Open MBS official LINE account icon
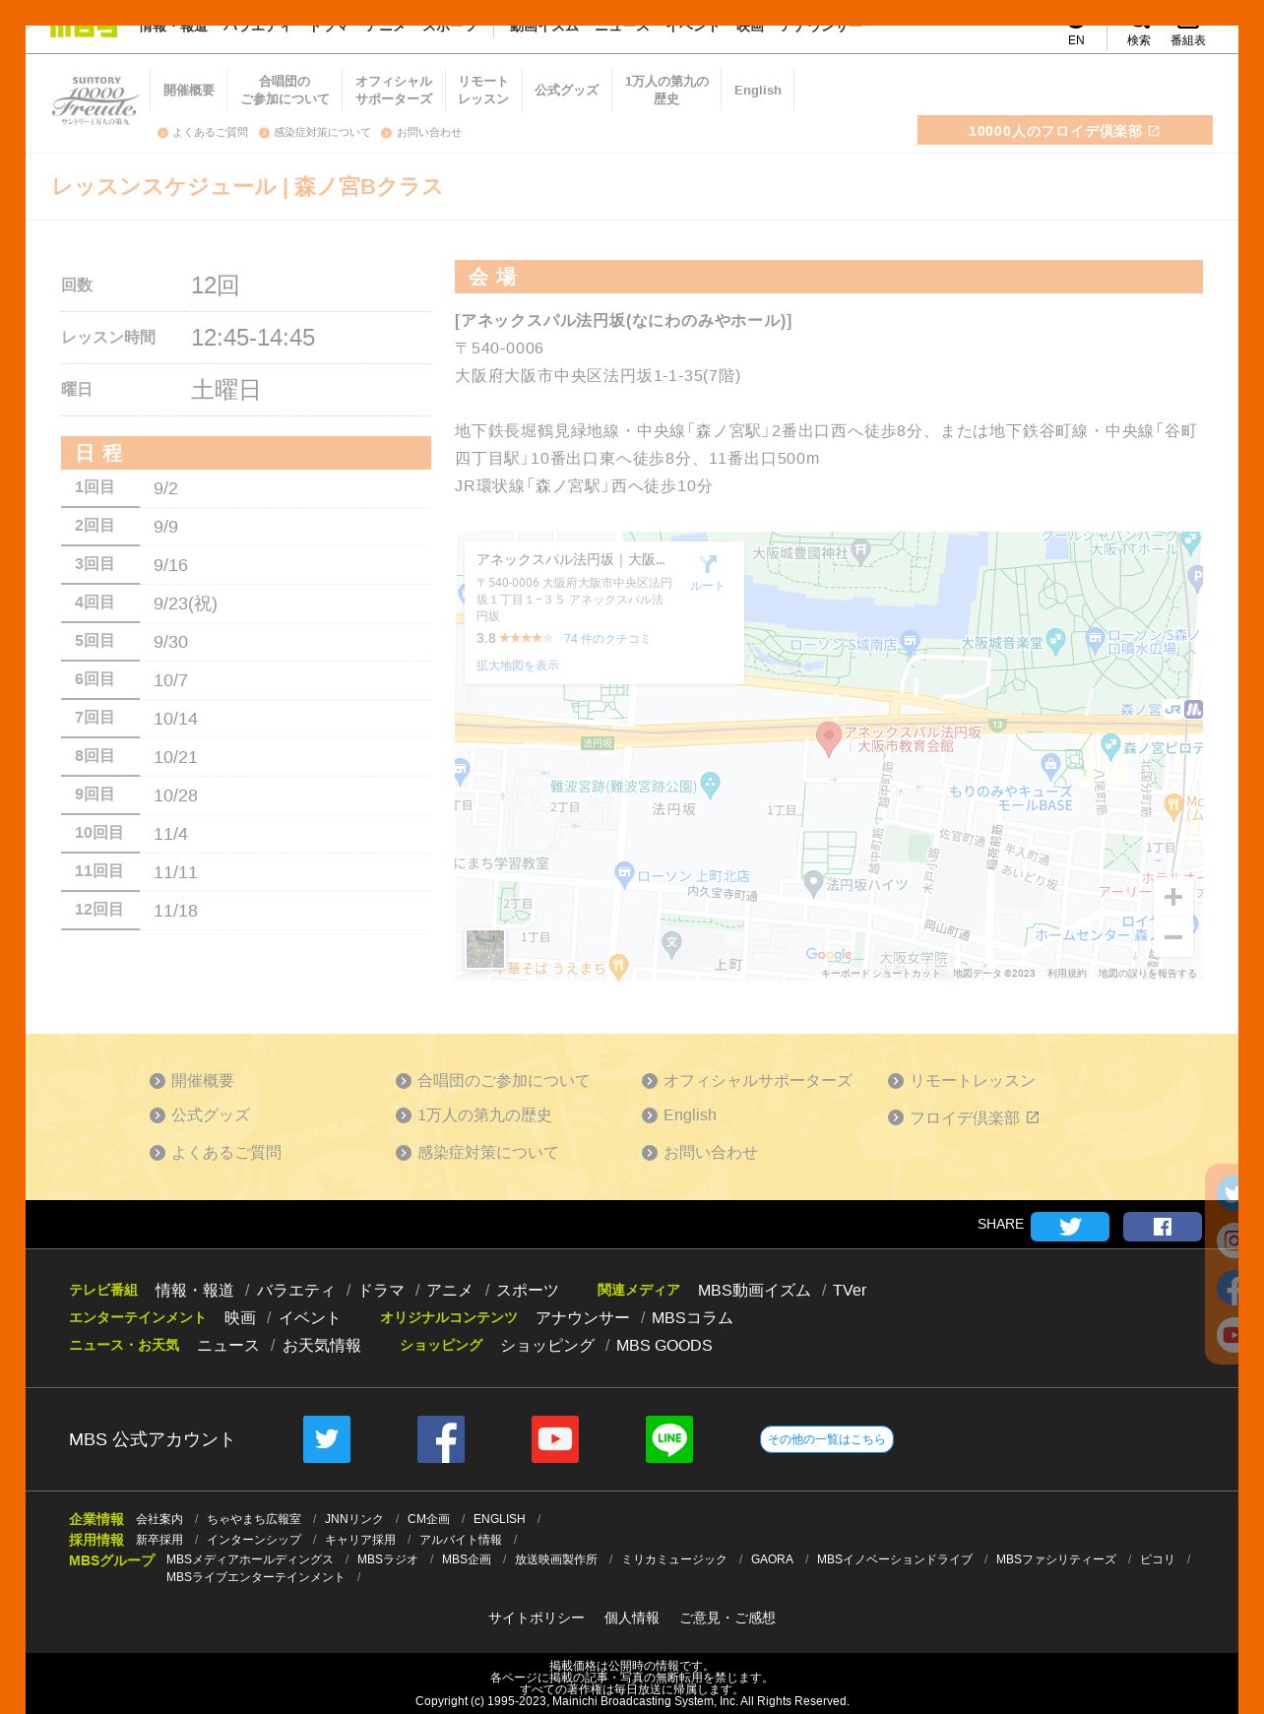Image resolution: width=1264 pixels, height=1714 pixels. click(669, 1439)
